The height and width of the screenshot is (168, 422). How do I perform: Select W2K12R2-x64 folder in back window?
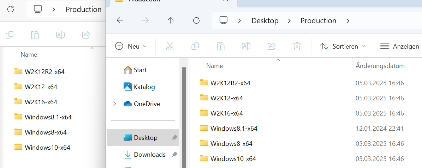tap(39, 71)
